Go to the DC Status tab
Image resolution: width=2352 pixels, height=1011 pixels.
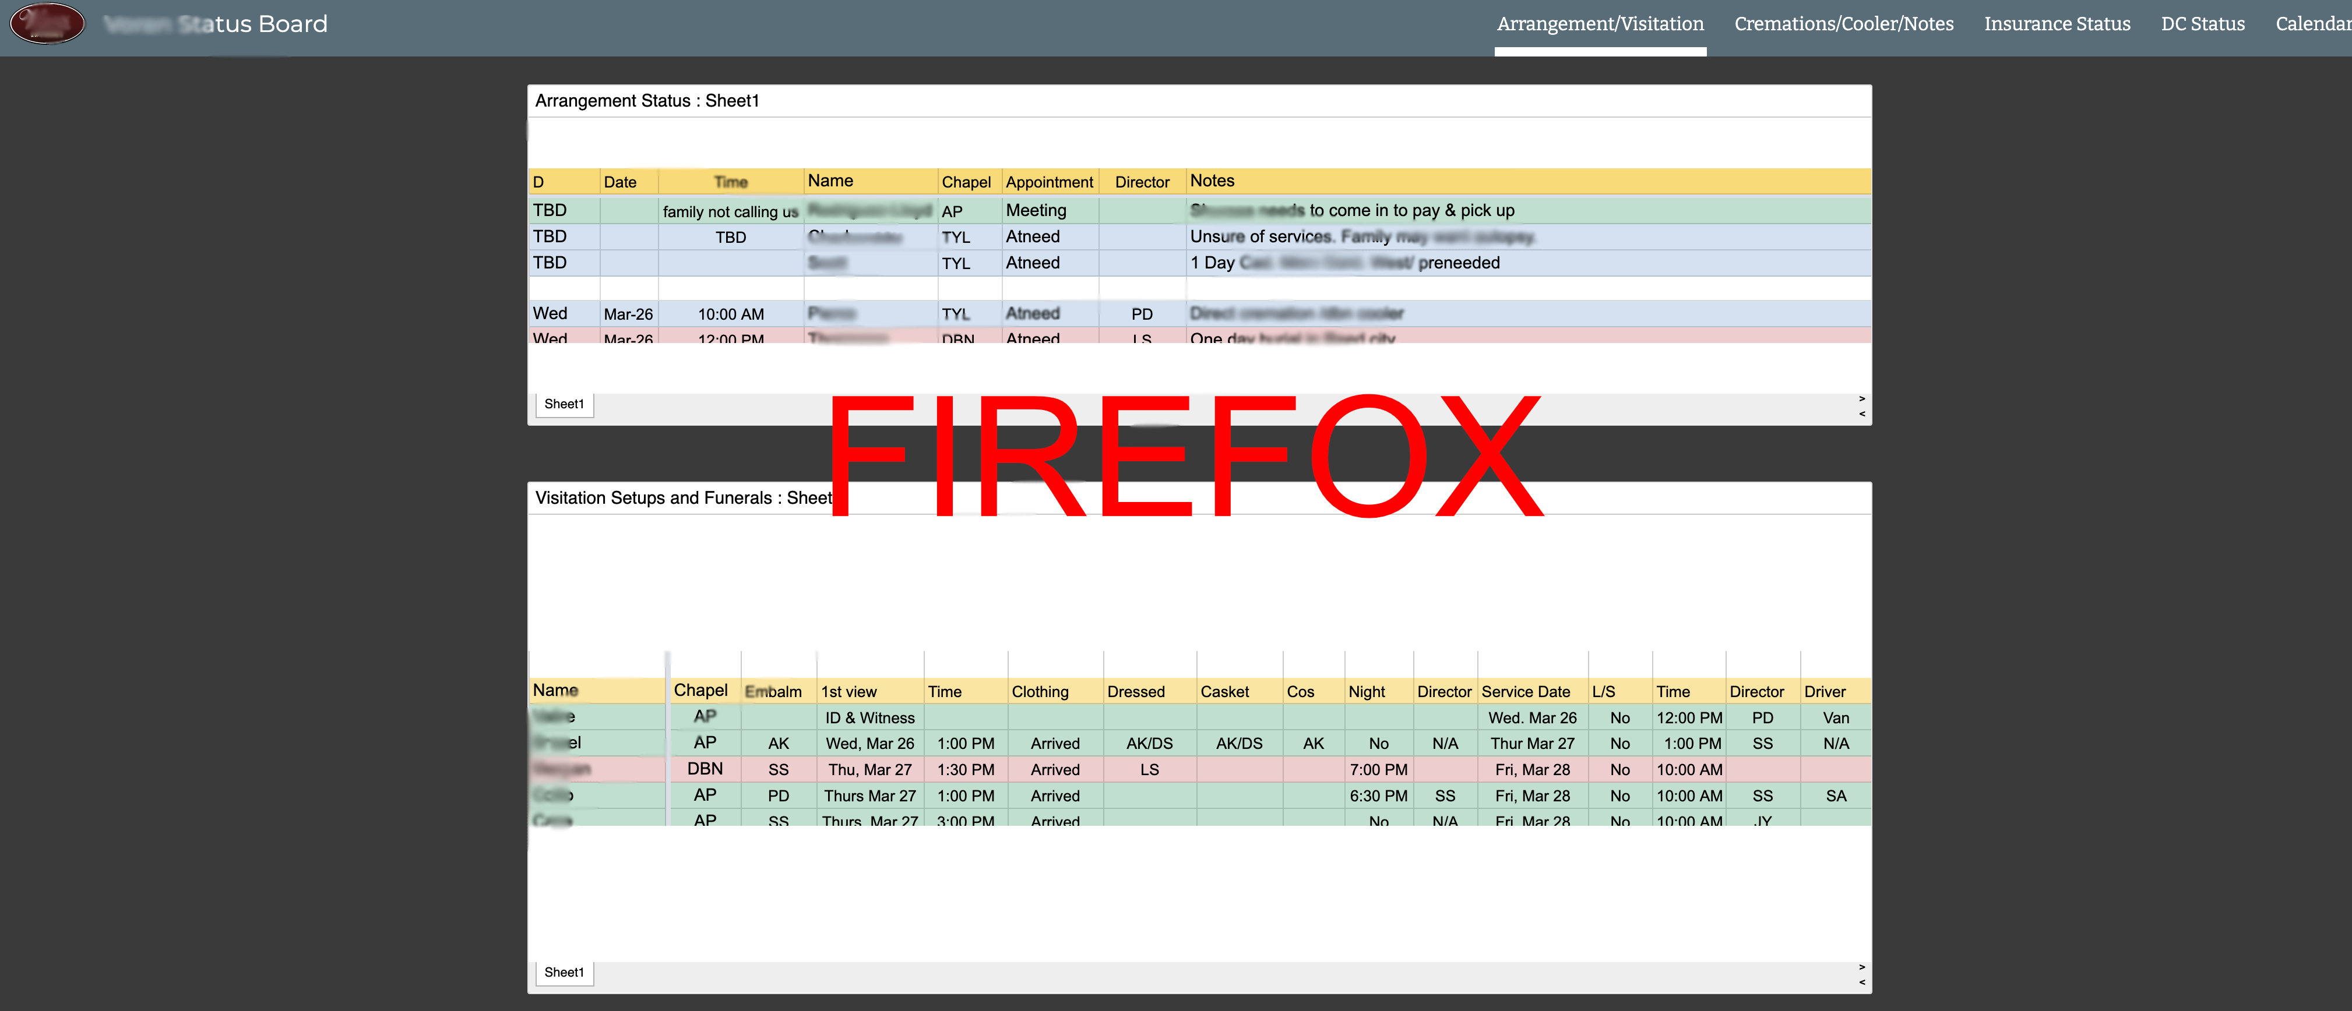(2202, 24)
